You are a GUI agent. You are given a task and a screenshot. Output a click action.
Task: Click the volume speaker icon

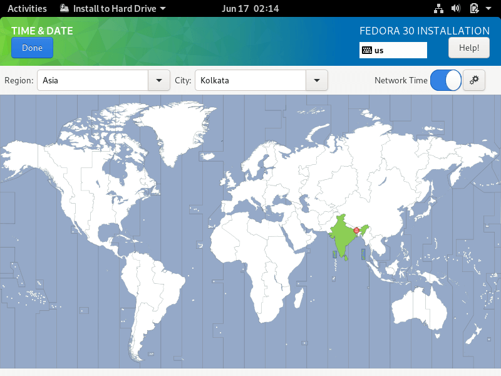(x=456, y=8)
